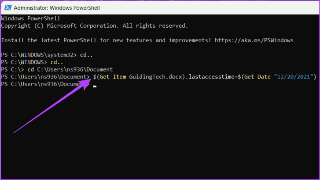Click the PS C:\WINDOWS\system32> prompt
The image size is (320, 180).
coord(39,55)
